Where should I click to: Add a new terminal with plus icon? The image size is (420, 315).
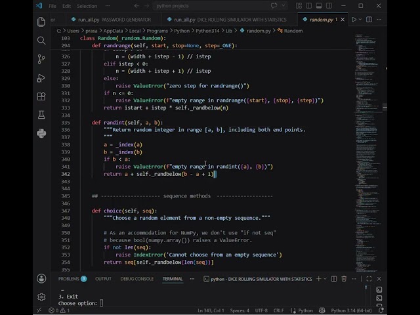pos(318,279)
